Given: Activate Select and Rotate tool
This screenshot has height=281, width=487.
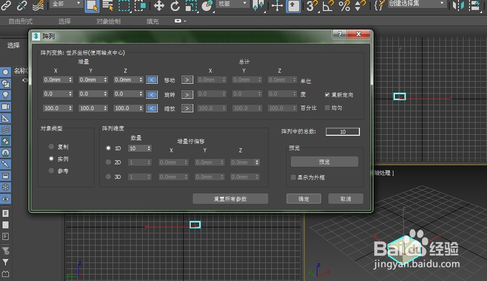Looking at the screenshot, I should [175, 6].
